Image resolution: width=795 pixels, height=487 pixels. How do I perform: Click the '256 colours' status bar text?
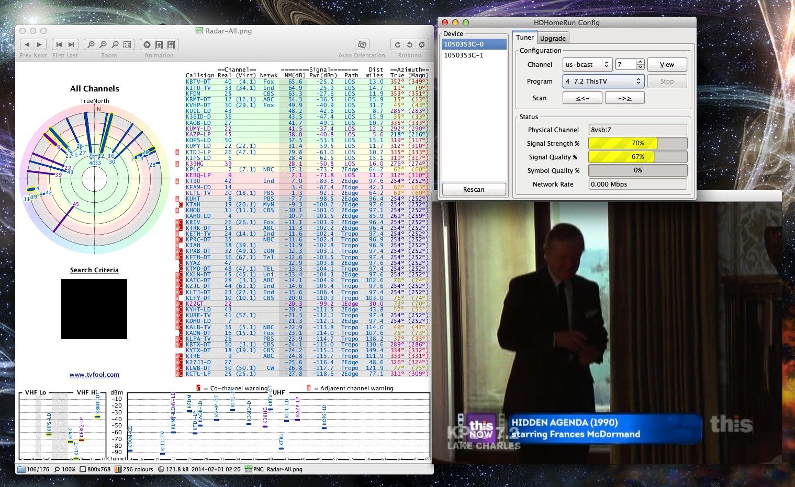[138, 469]
